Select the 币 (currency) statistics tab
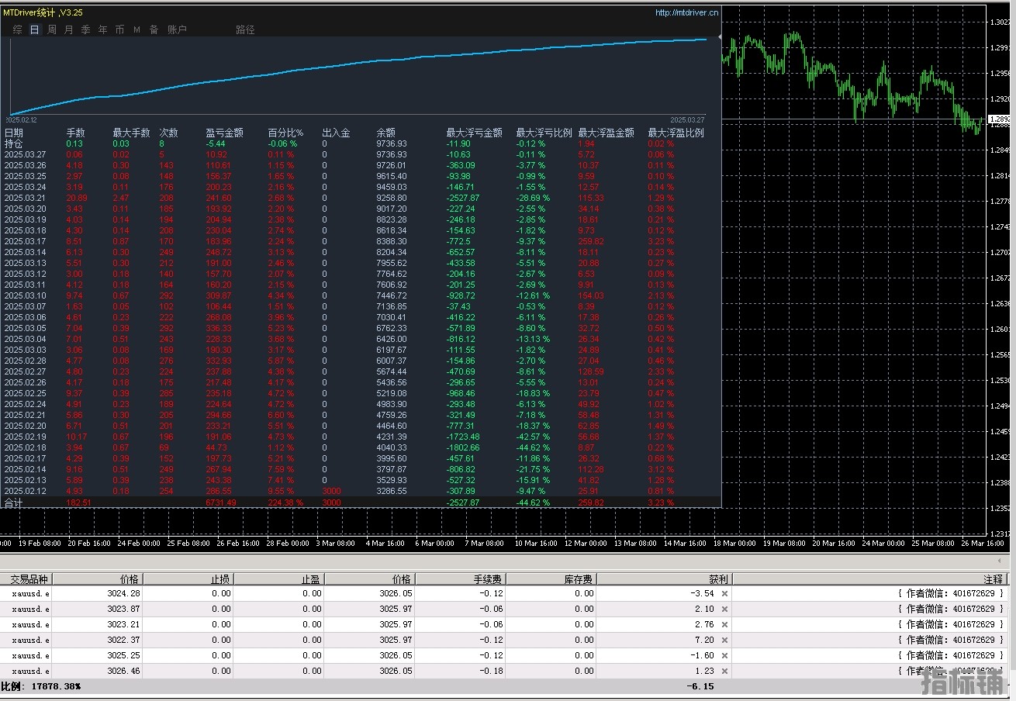 coord(119,29)
